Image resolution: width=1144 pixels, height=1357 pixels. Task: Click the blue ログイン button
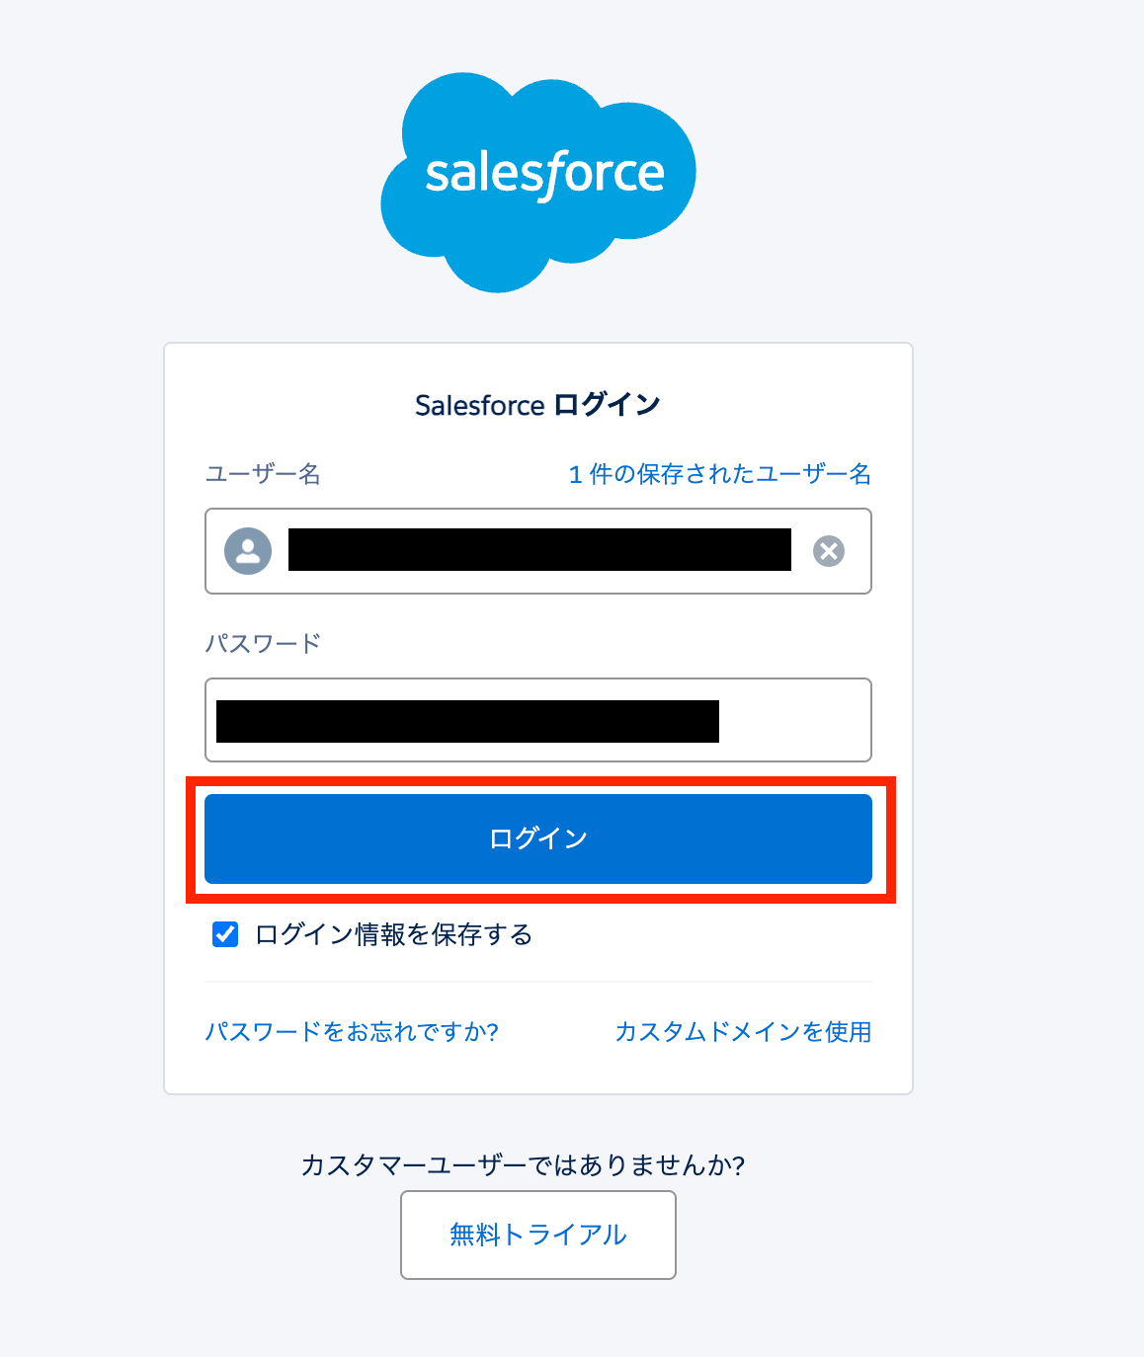[x=538, y=838]
